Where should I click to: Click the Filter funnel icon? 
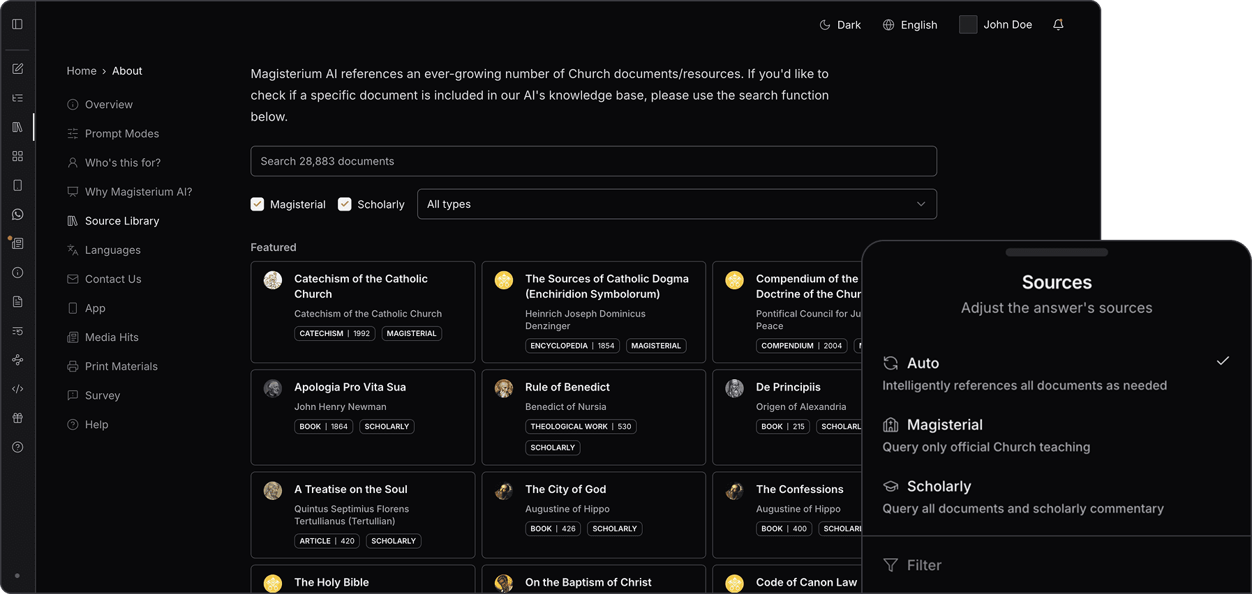pos(890,565)
